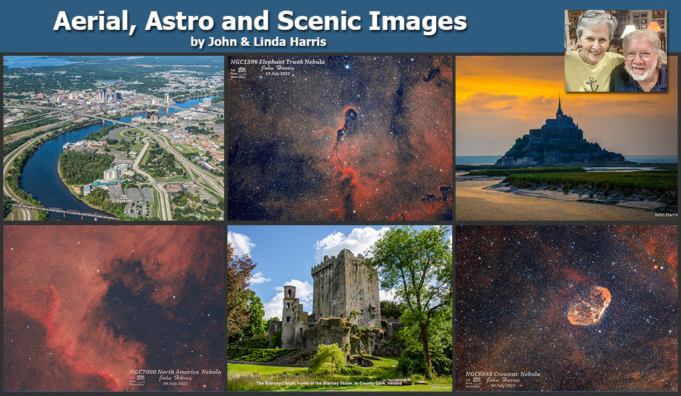Click the "NGC7000 North America Nebula" caption text

pos(175,371)
